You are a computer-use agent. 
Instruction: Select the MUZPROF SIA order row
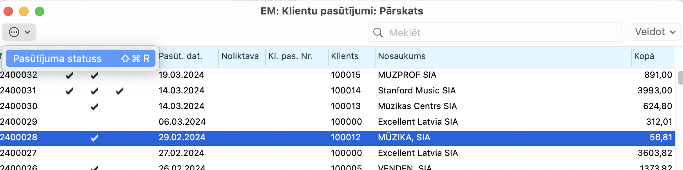coord(407,75)
